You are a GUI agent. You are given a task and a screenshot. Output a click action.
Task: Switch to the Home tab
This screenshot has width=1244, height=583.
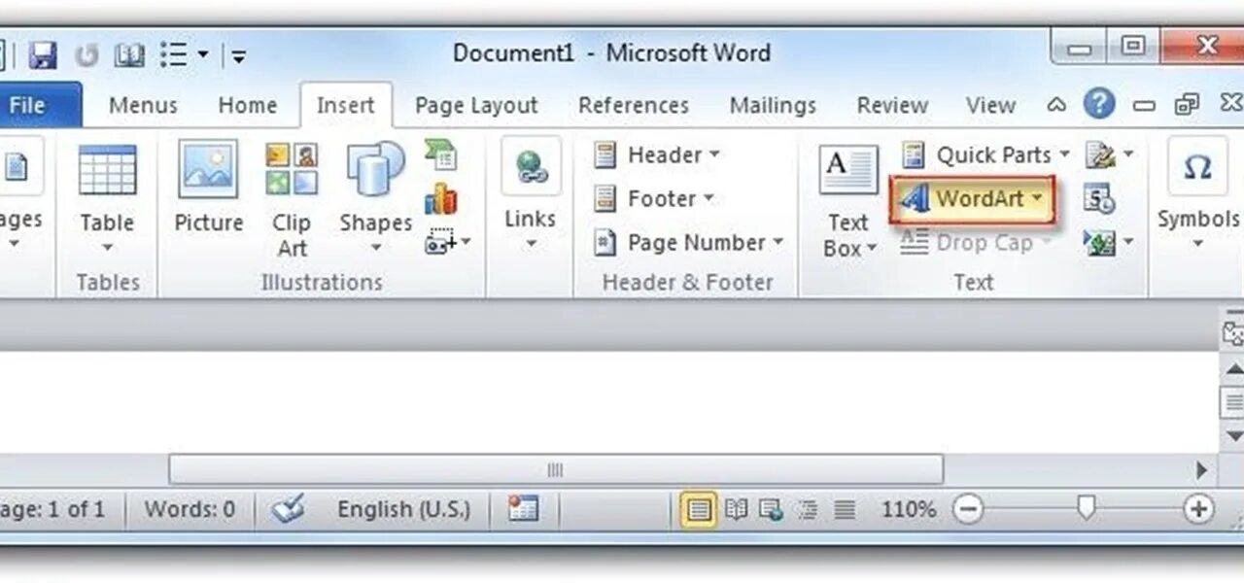tap(248, 105)
